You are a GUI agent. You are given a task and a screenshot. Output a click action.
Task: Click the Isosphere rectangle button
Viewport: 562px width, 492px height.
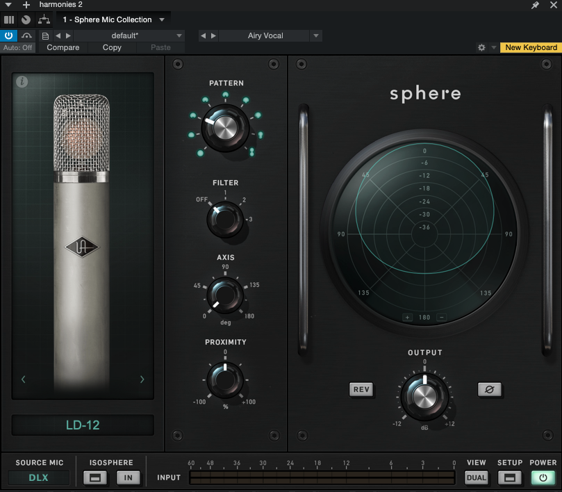[x=95, y=477]
